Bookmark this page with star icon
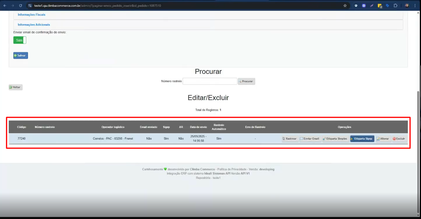This screenshot has height=219, width=421. pos(345,6)
